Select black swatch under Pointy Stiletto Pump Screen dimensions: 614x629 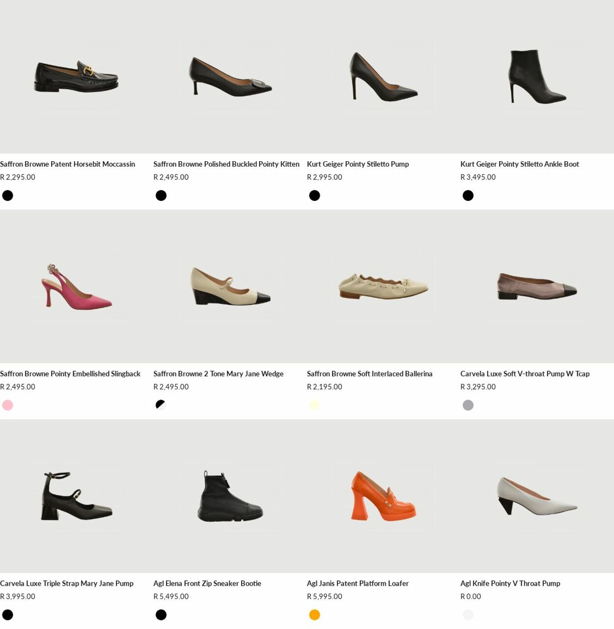coord(315,196)
